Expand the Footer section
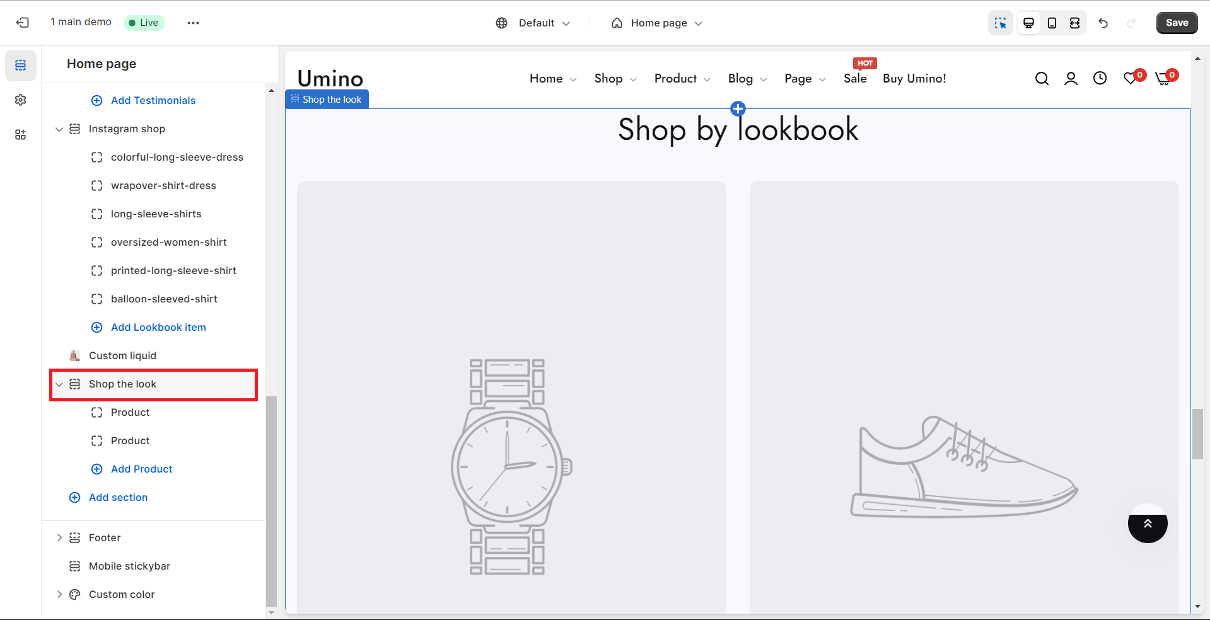The height and width of the screenshot is (620, 1210). point(59,537)
